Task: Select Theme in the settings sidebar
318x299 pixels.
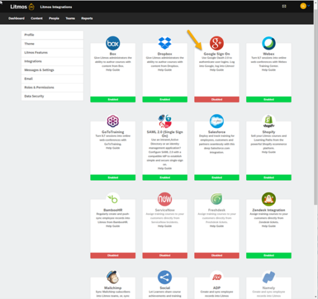Action: point(52,44)
